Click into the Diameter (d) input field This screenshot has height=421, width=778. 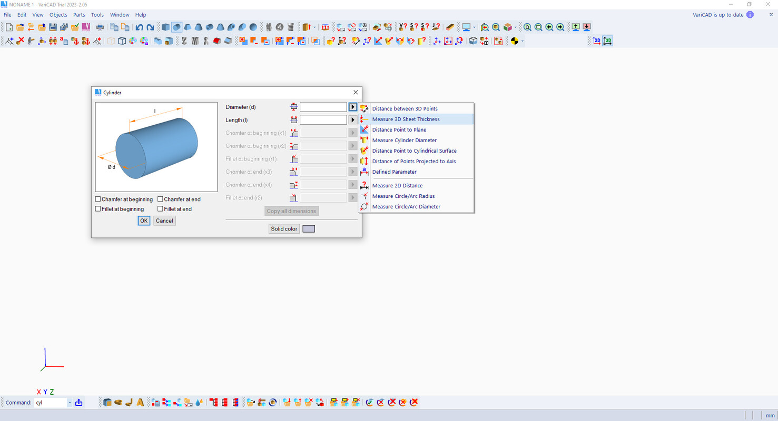coord(323,107)
